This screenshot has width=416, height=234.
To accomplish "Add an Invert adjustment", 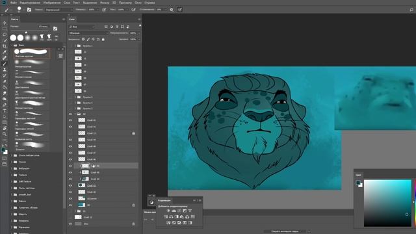I will click(x=168, y=223).
